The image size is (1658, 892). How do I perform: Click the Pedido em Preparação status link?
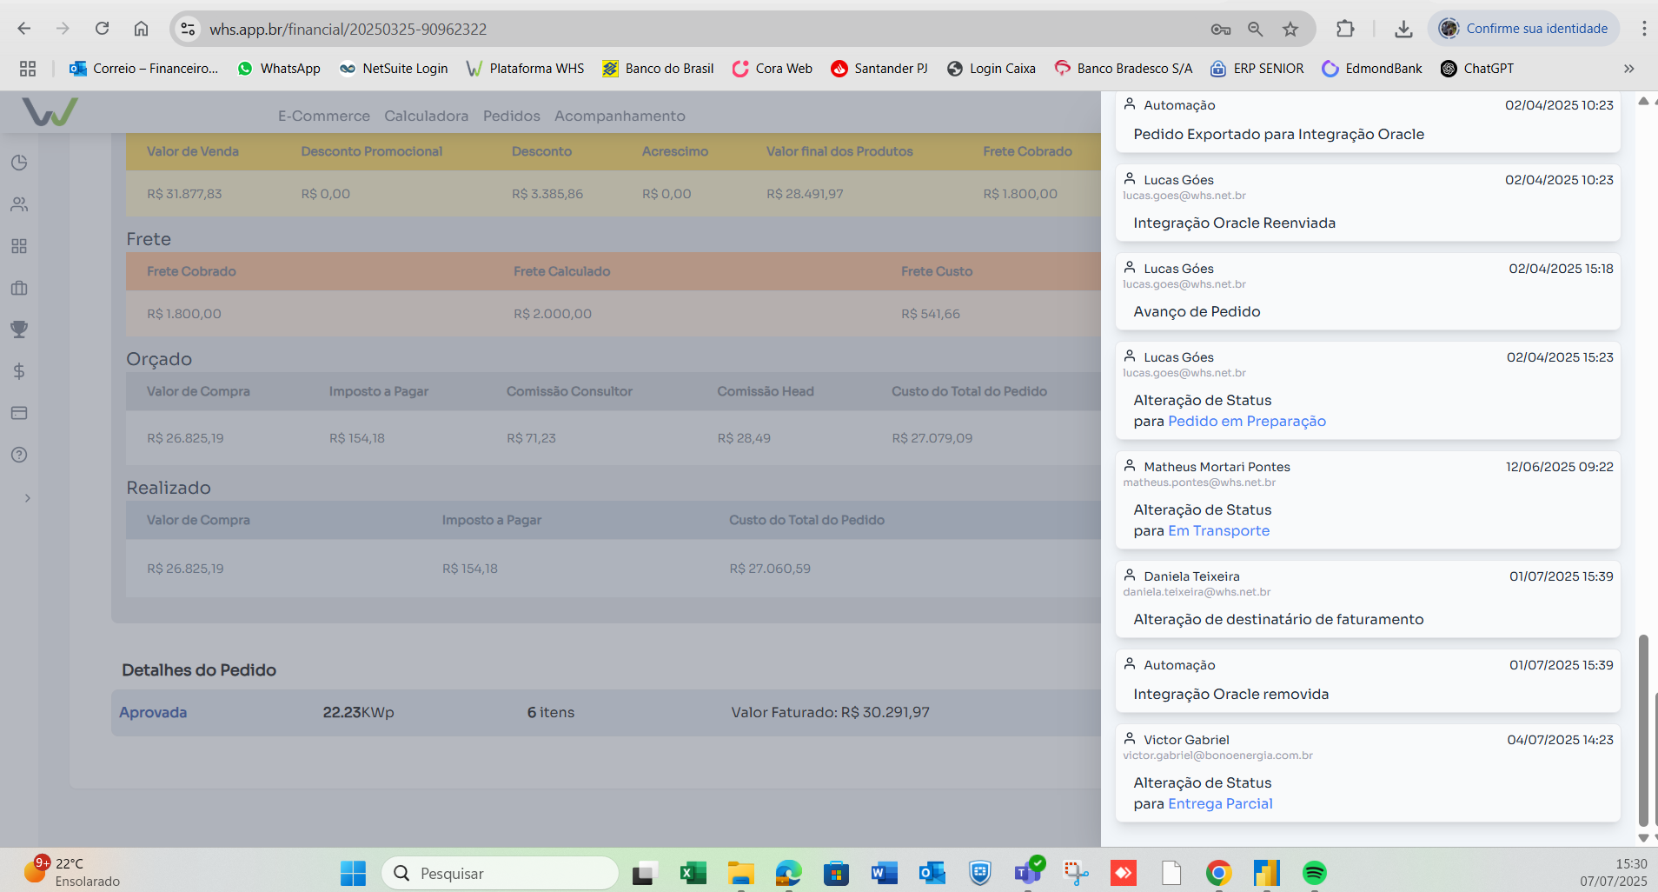coord(1246,421)
